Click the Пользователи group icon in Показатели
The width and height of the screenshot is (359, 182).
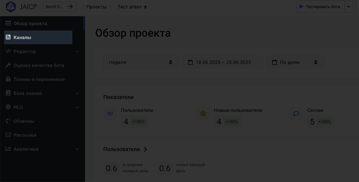point(110,114)
